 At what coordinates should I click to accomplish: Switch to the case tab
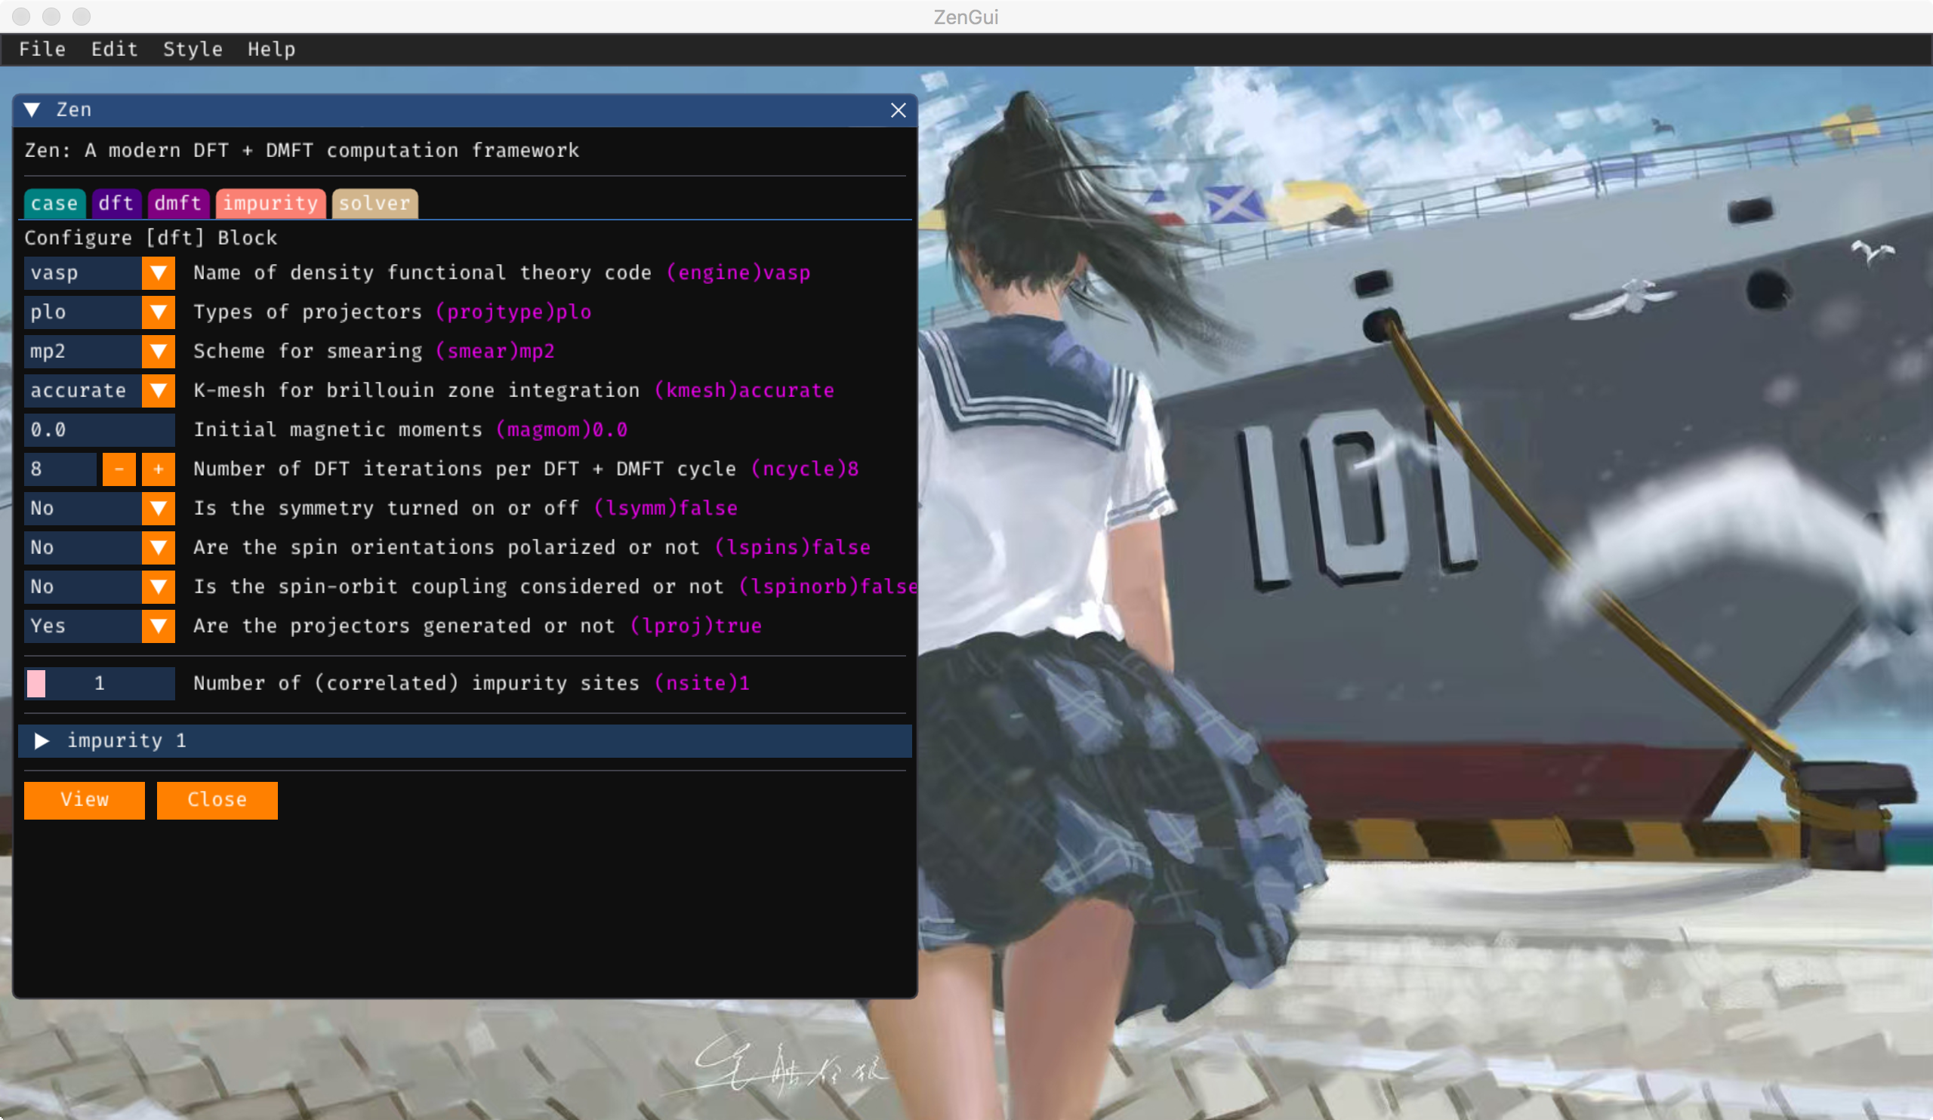(54, 203)
